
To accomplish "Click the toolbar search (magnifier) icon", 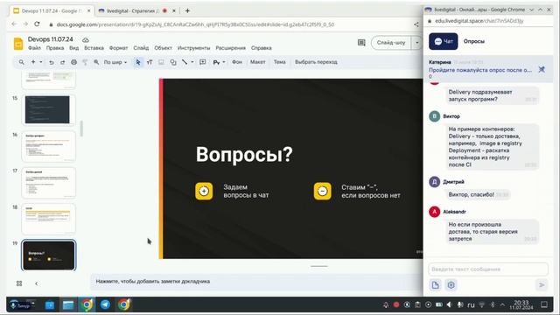I will 21,62.
